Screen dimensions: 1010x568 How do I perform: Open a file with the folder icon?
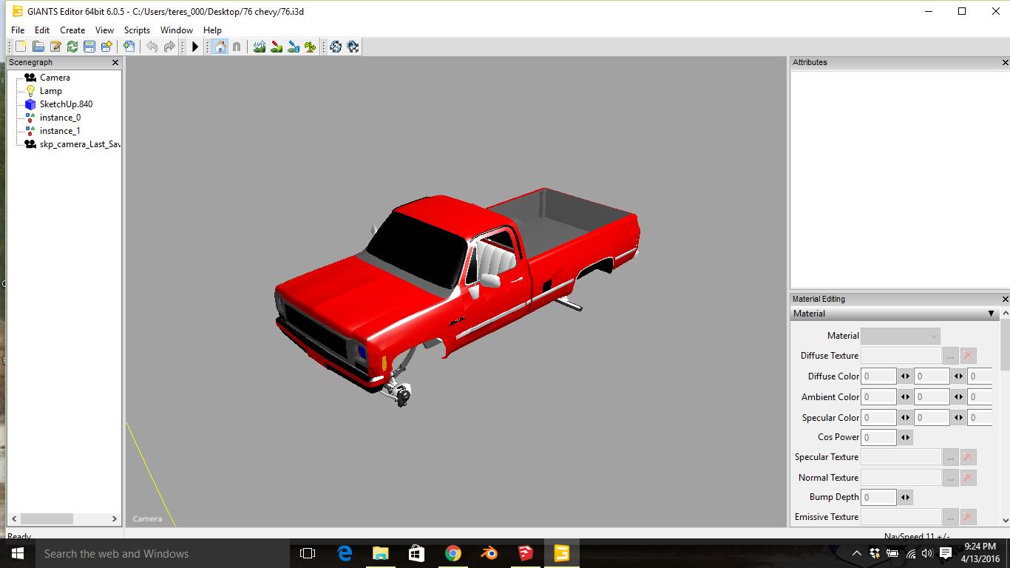pos(38,47)
